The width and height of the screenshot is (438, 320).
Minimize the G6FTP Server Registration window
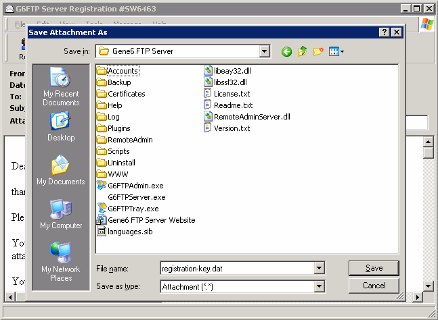point(406,9)
